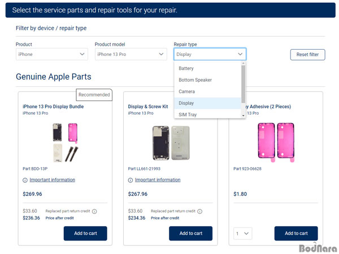Expand the quantity selector for Display Adhesive
The image size is (339, 254).
point(242,233)
